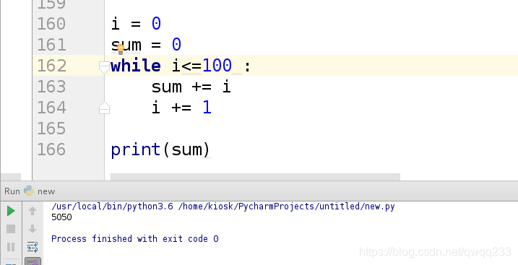Click the Pause output icon
Screen dimensions: 518x265
(x=11, y=246)
